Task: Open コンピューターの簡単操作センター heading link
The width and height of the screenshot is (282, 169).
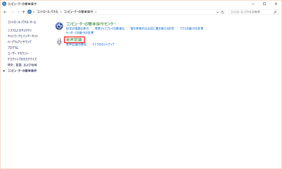Action: click(91, 24)
